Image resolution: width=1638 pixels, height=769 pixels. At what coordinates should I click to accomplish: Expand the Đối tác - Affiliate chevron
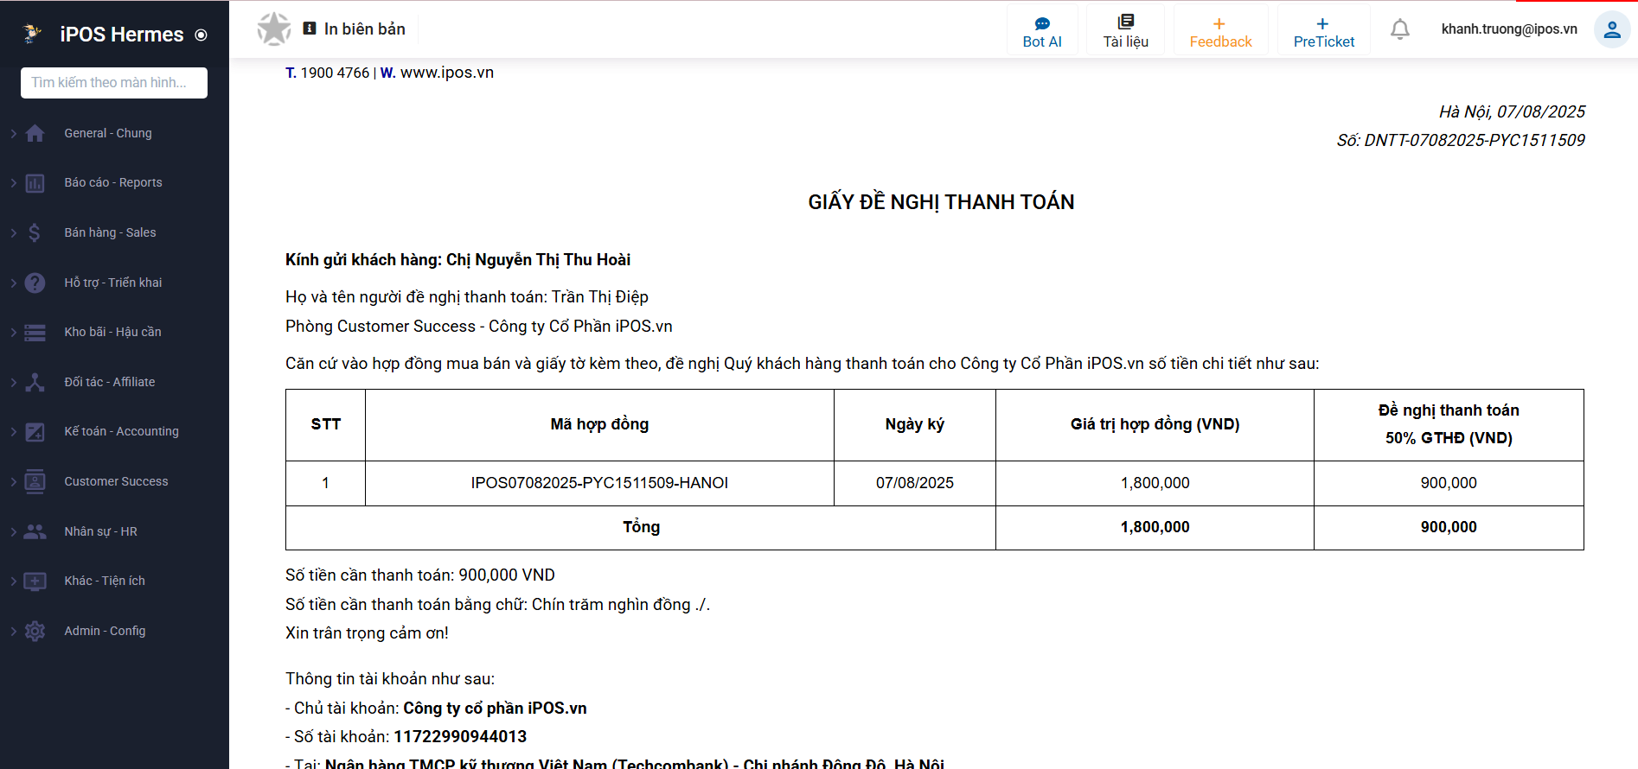click(14, 382)
